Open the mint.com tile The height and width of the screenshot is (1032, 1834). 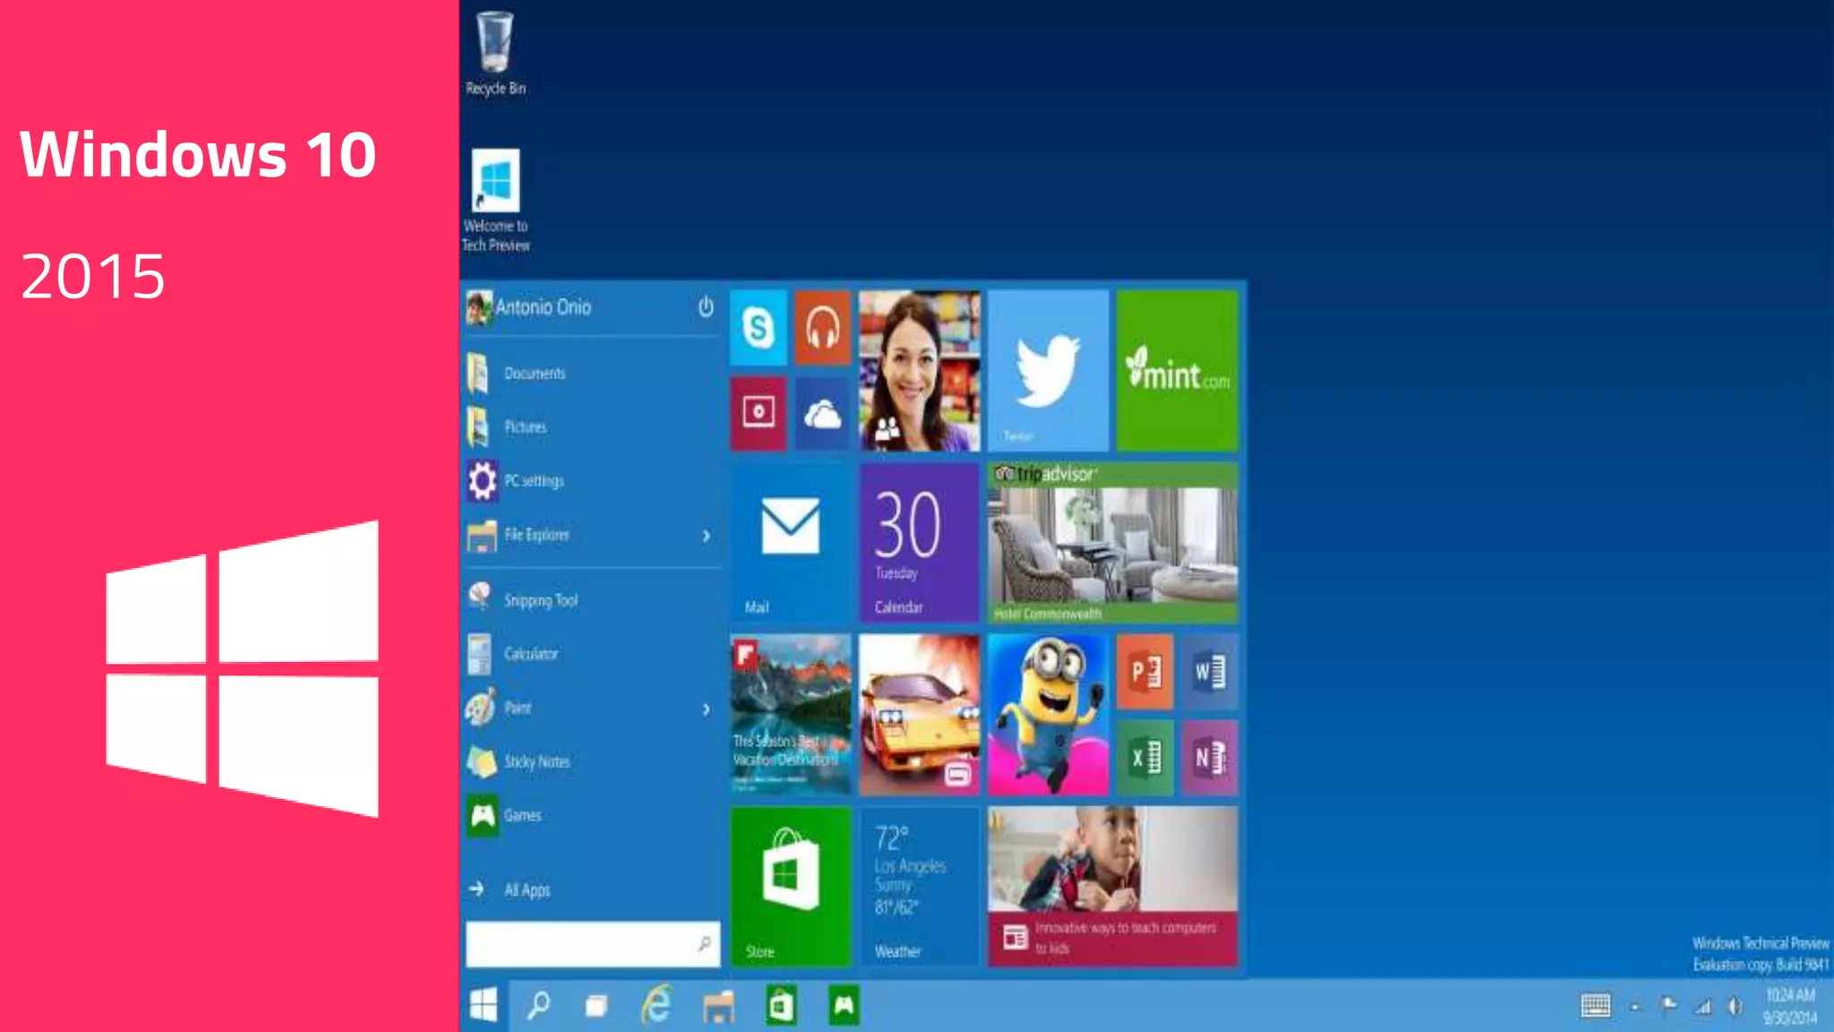tap(1178, 370)
